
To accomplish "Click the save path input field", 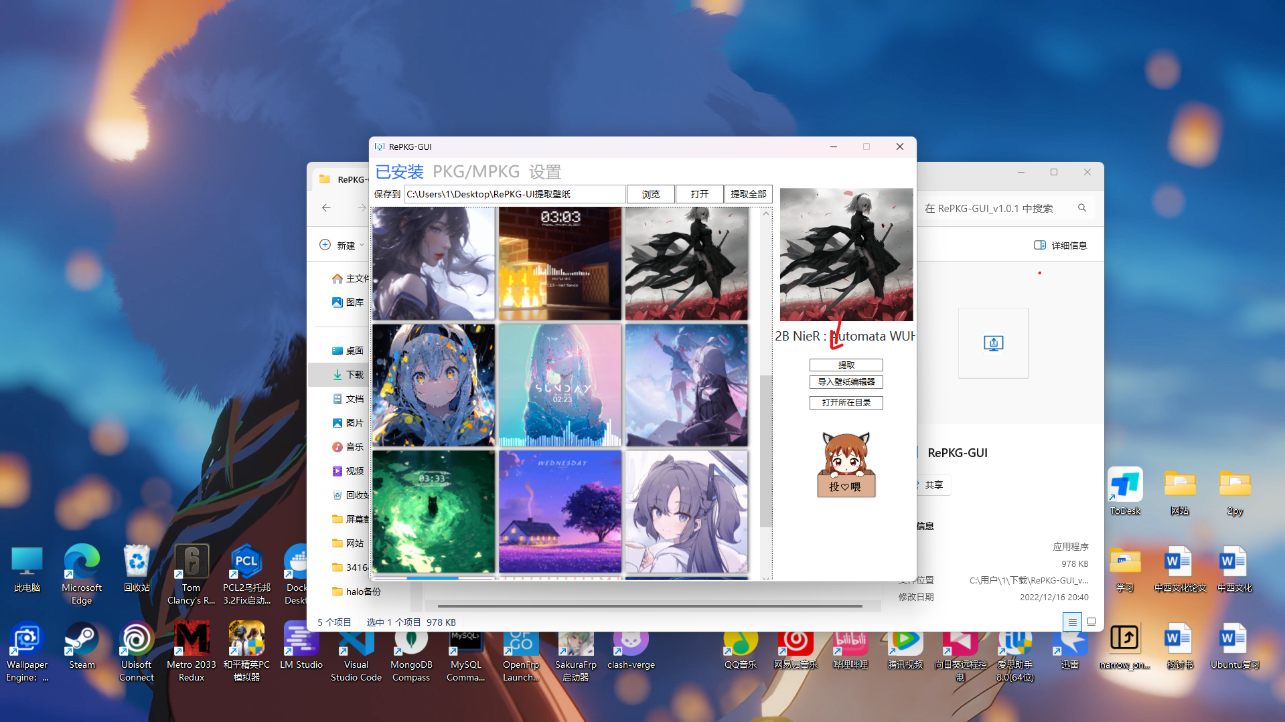I will pos(515,194).
